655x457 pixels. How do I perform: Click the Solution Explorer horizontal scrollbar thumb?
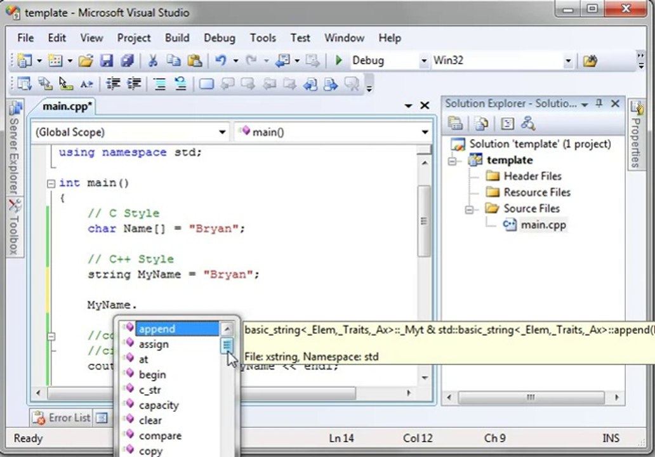pyautogui.click(x=531, y=397)
